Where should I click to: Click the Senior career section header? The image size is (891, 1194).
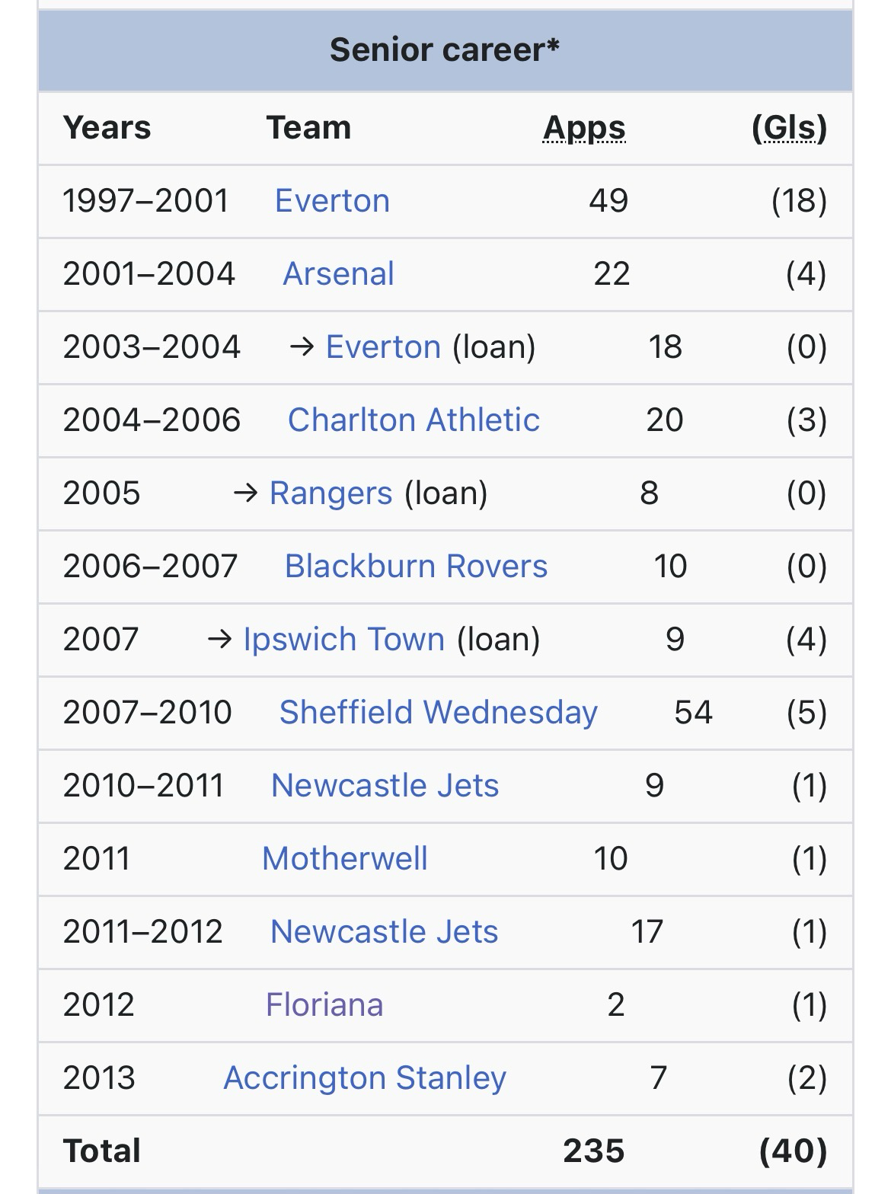445,50
